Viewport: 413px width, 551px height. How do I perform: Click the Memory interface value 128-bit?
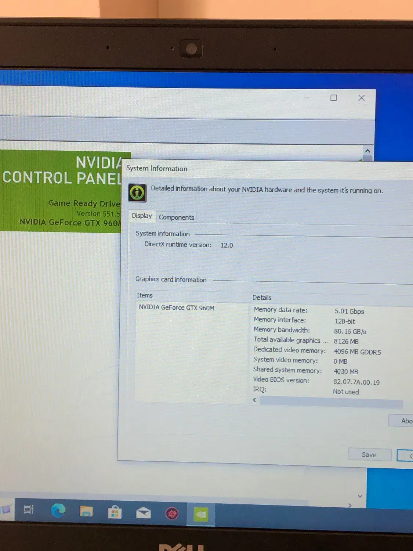(x=345, y=321)
